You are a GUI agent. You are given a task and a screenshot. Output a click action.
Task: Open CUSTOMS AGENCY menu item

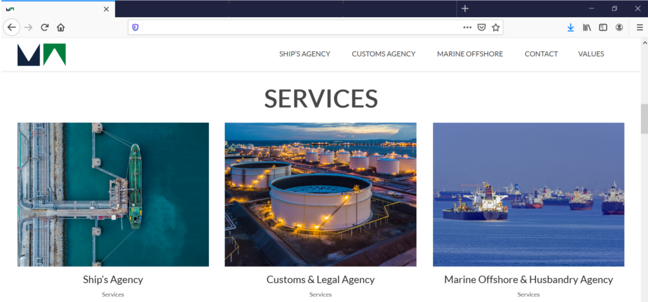tap(383, 54)
